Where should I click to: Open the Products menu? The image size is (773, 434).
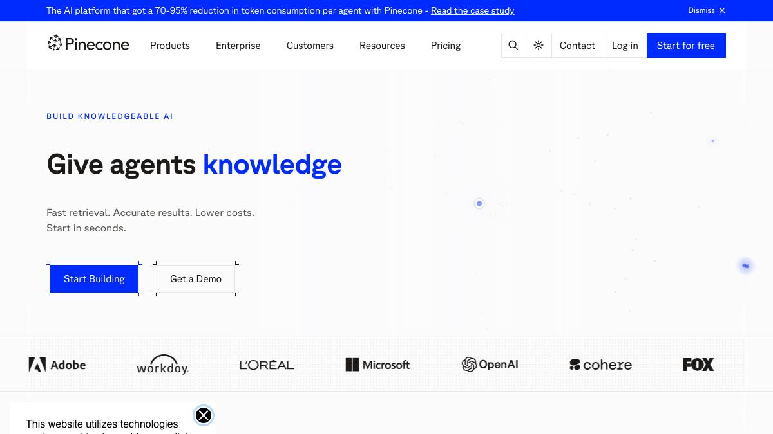click(170, 46)
